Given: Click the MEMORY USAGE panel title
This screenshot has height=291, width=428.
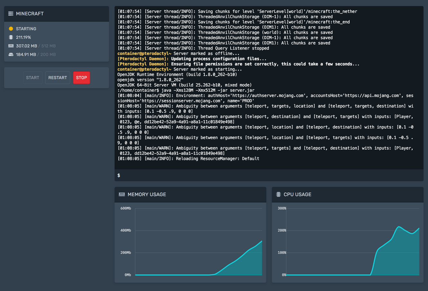Looking at the screenshot, I should coord(147,194).
